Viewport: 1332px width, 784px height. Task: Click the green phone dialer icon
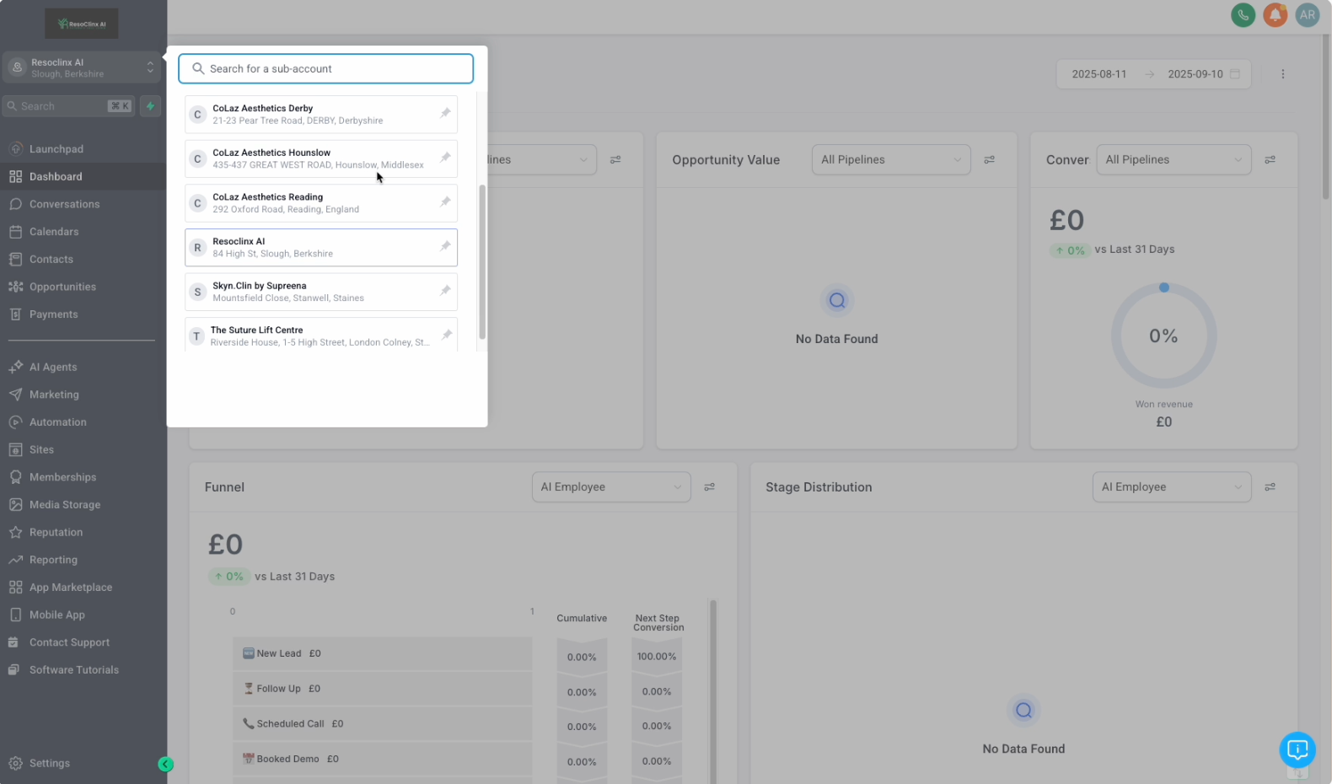point(1243,15)
